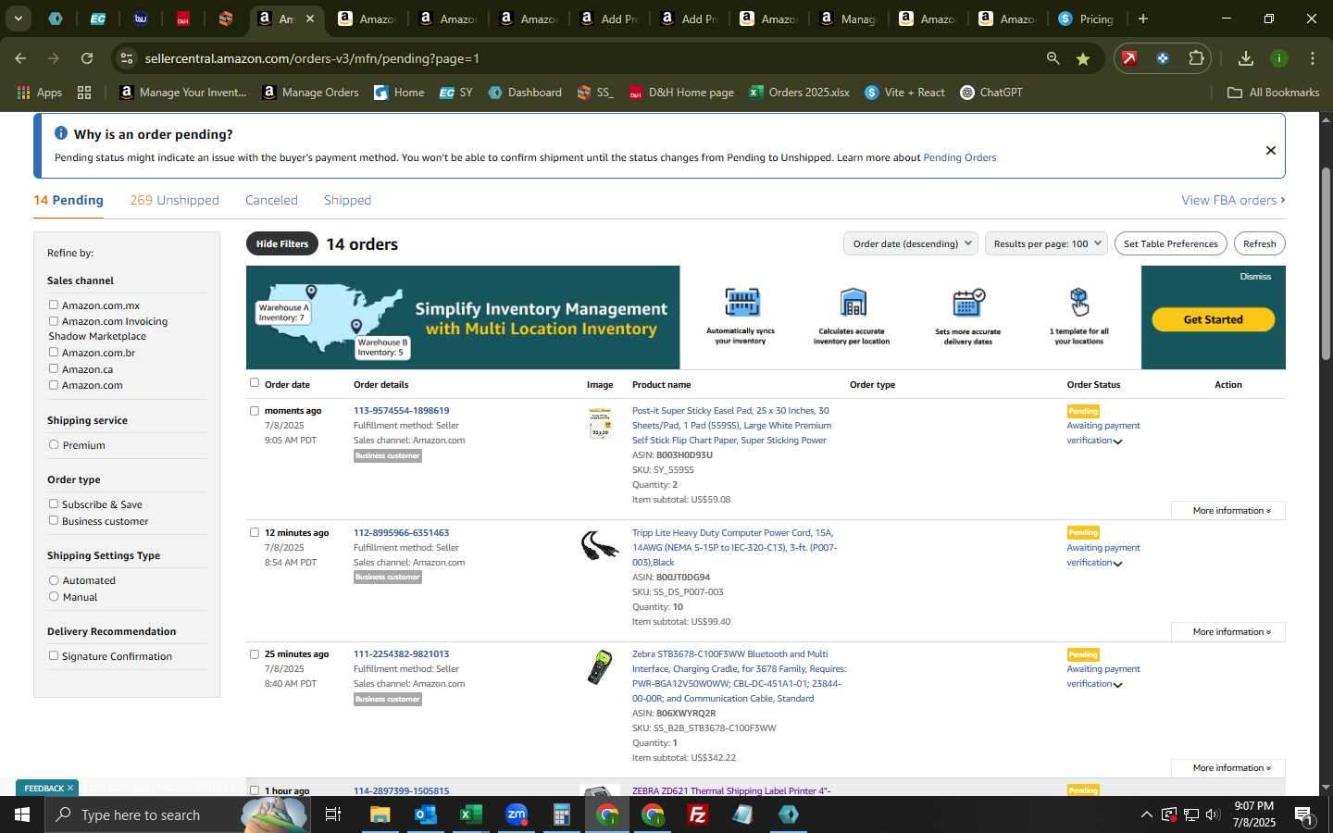Open the Post-it Easel Pad product thumbnail

pos(600,423)
